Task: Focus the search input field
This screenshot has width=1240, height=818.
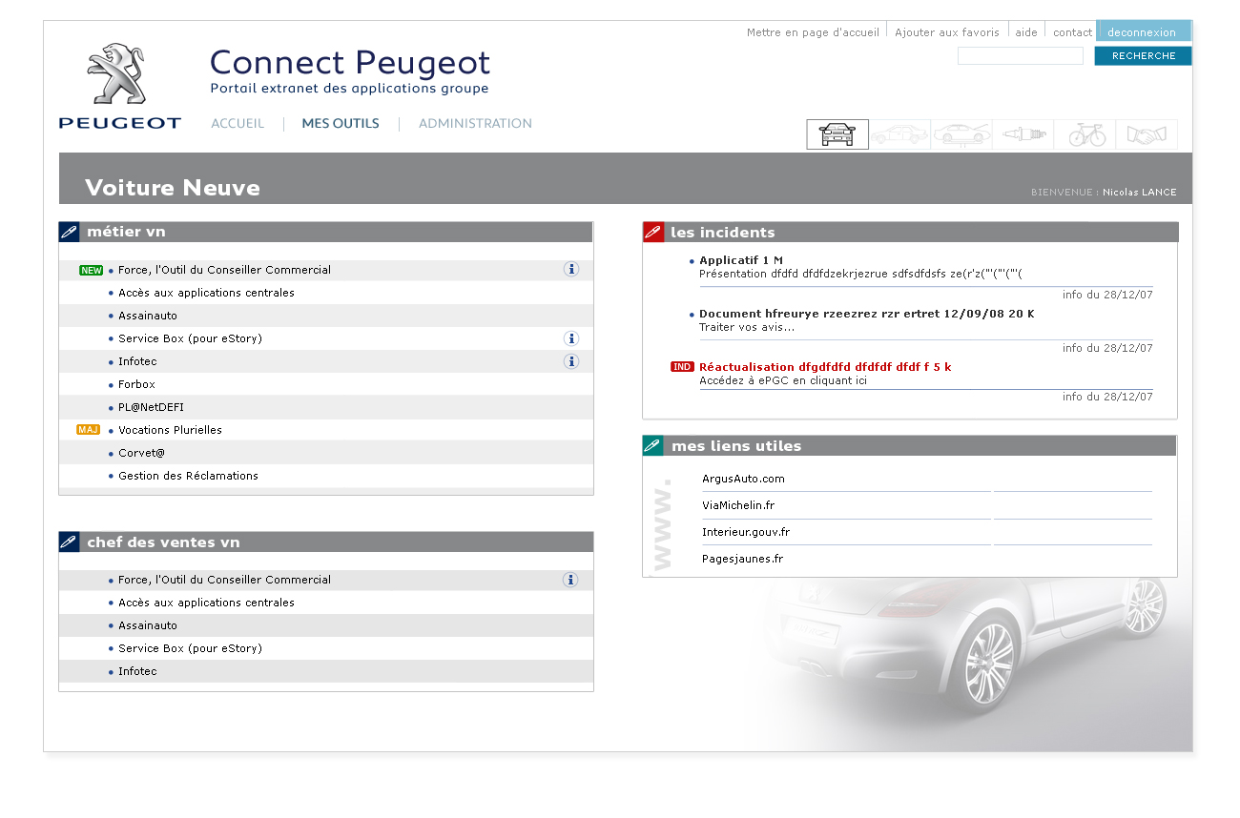Action: tap(1021, 56)
